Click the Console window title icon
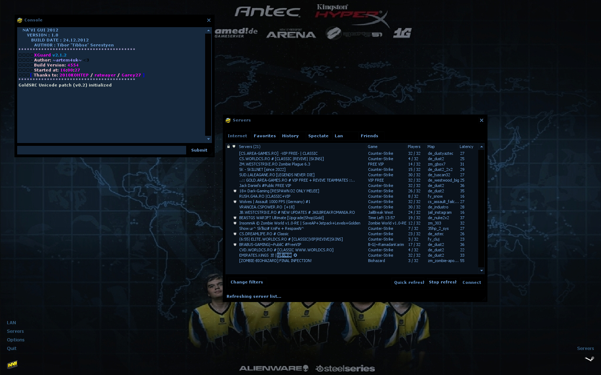Viewport: 601px width, 375px height. [20, 20]
